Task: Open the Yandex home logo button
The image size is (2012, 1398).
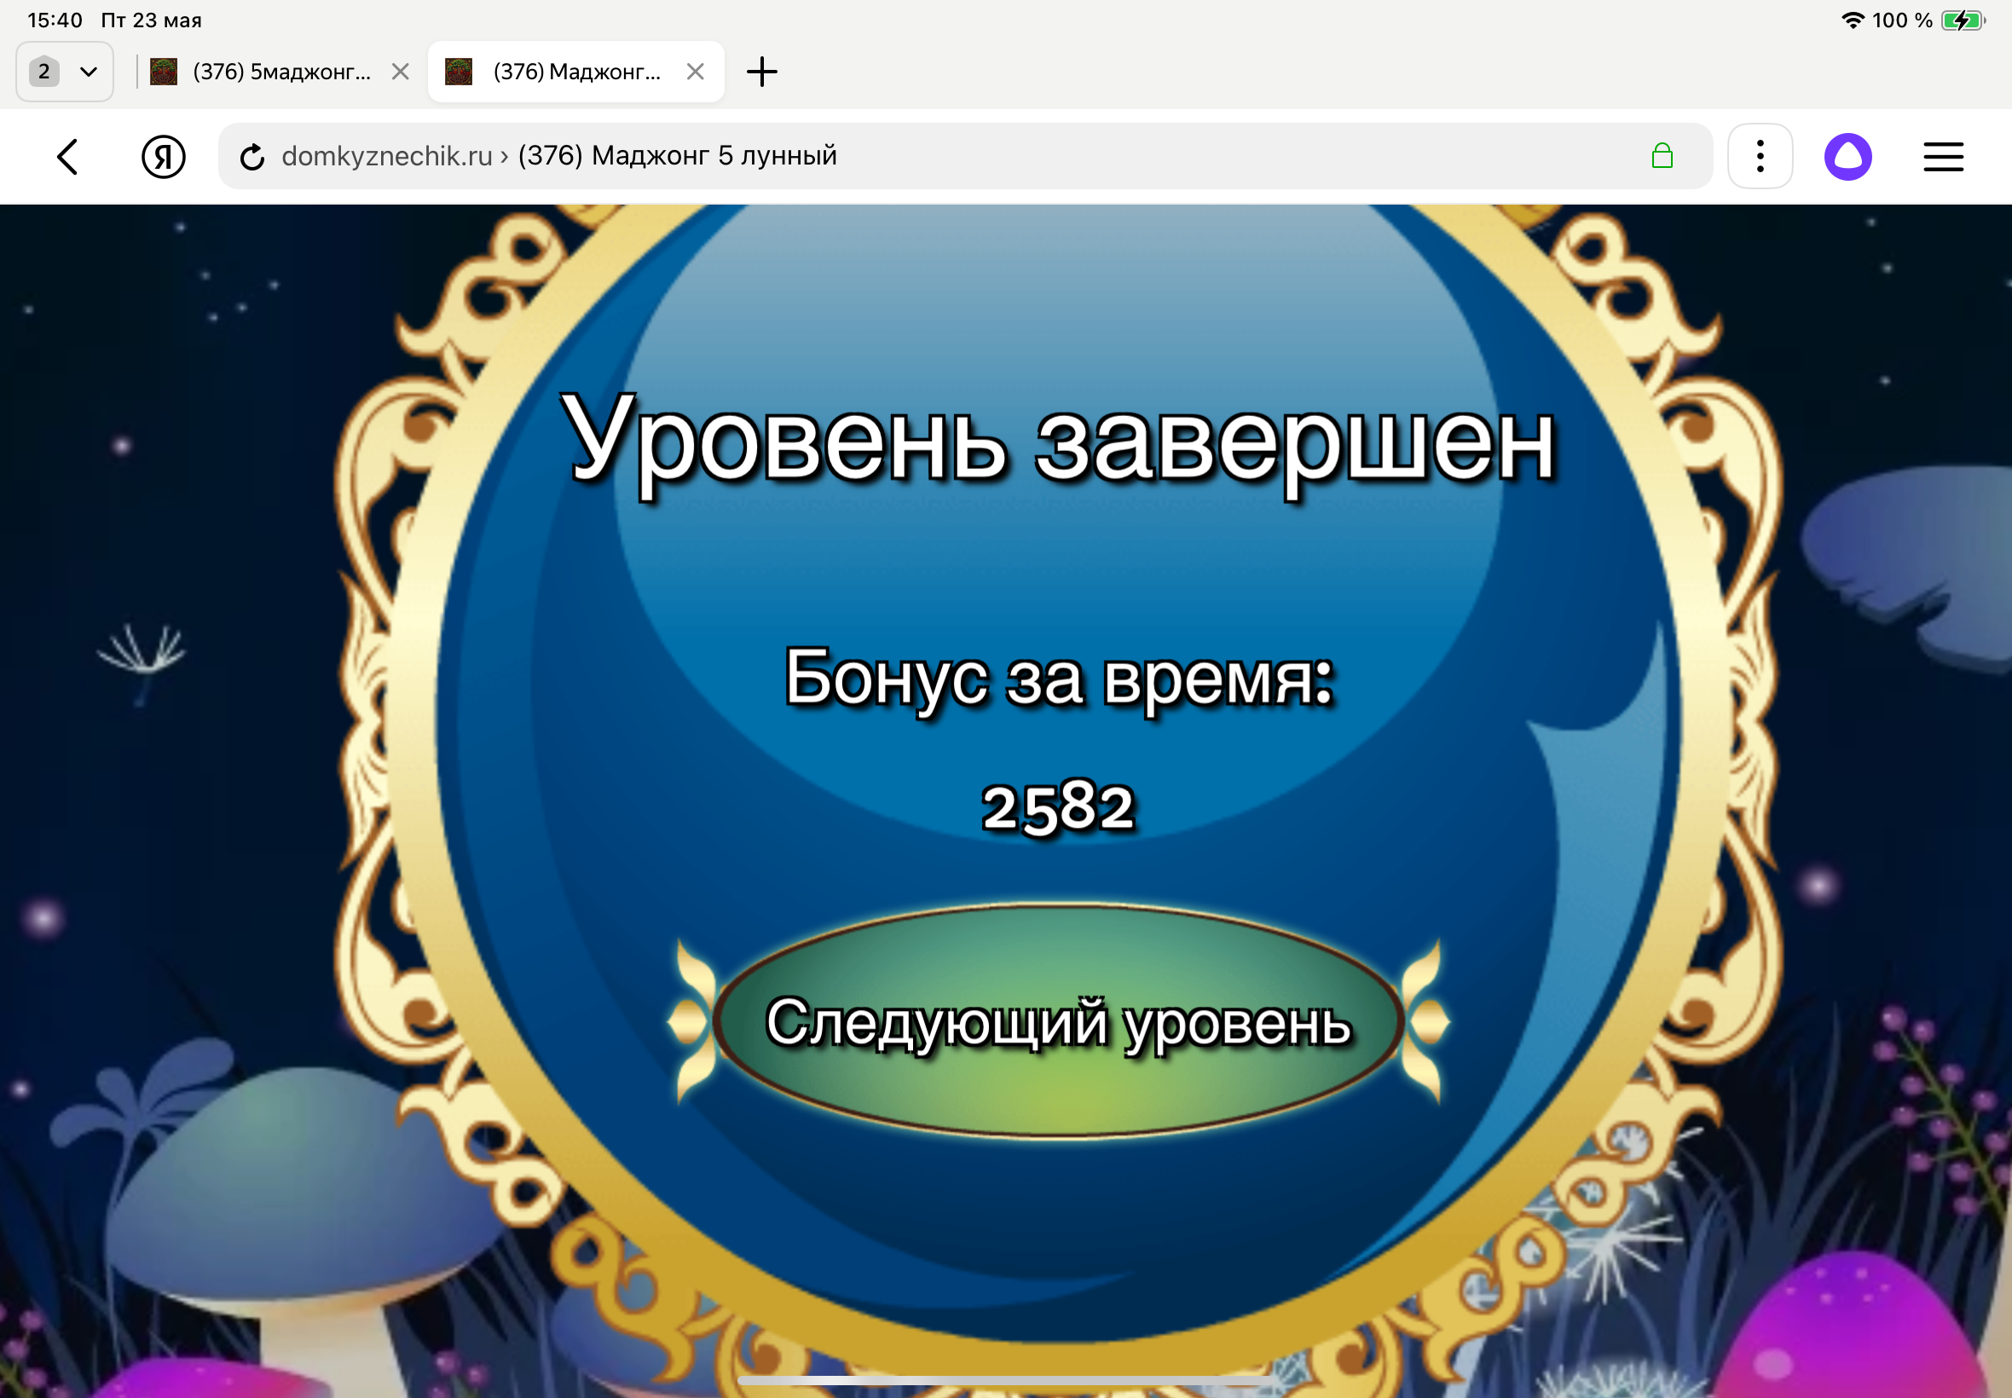Action: (163, 157)
